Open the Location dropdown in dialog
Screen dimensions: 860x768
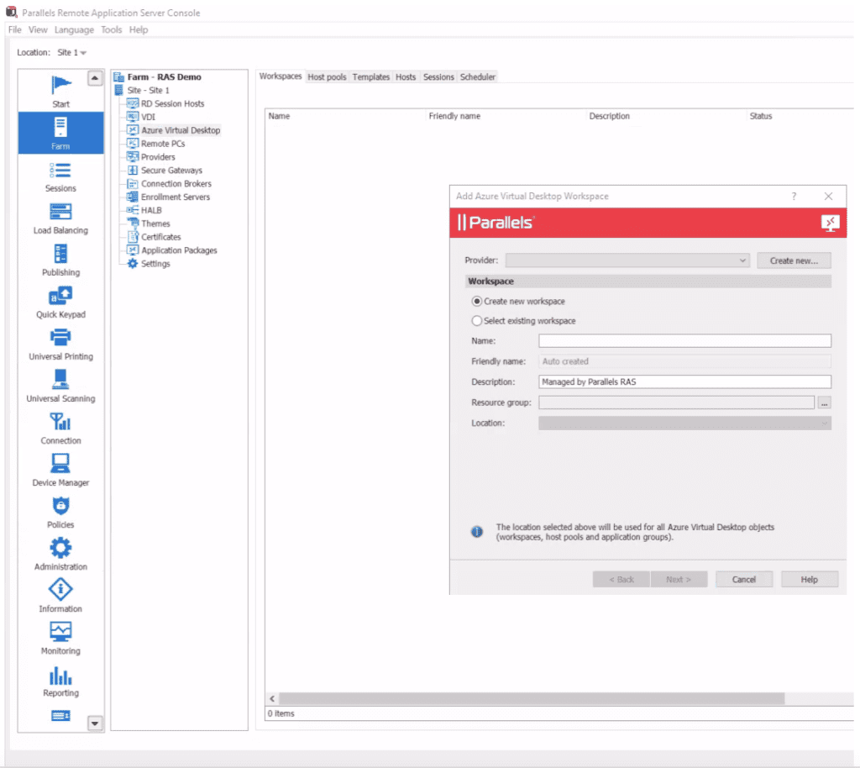coord(684,423)
